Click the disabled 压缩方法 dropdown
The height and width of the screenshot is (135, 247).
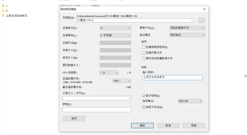pos(115,43)
